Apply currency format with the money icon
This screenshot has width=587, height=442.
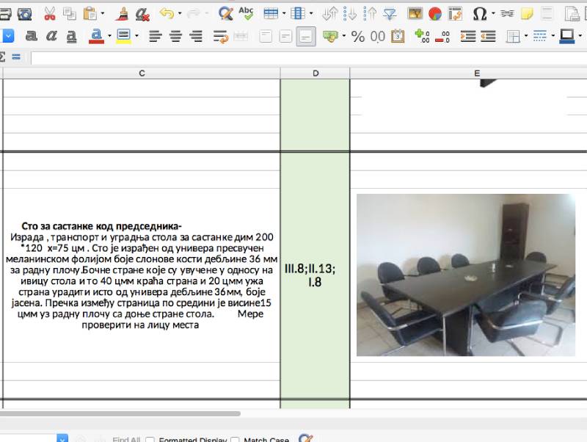point(329,35)
